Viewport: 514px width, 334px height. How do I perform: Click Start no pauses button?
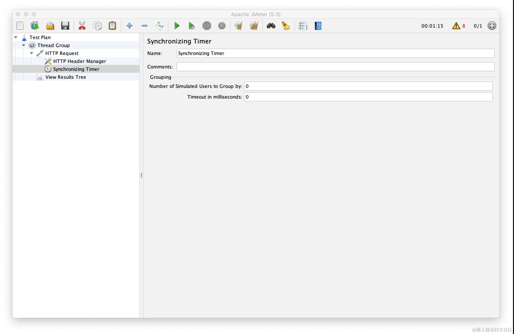click(x=191, y=26)
